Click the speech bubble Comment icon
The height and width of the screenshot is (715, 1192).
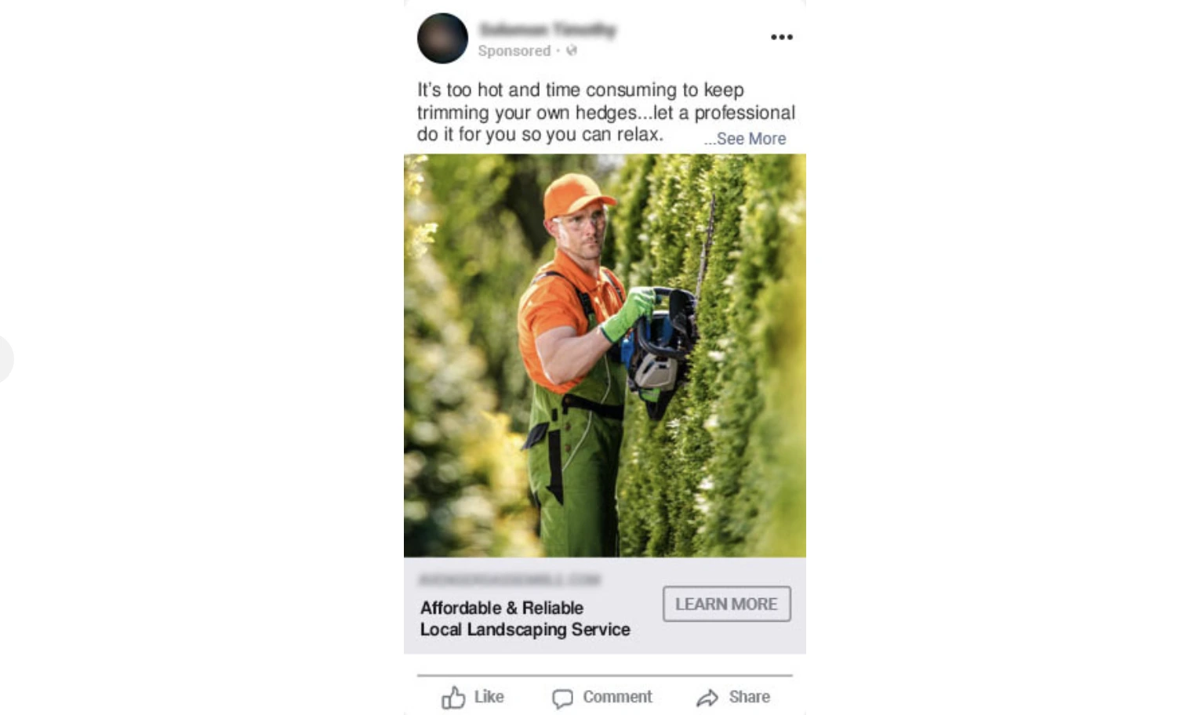562,699
